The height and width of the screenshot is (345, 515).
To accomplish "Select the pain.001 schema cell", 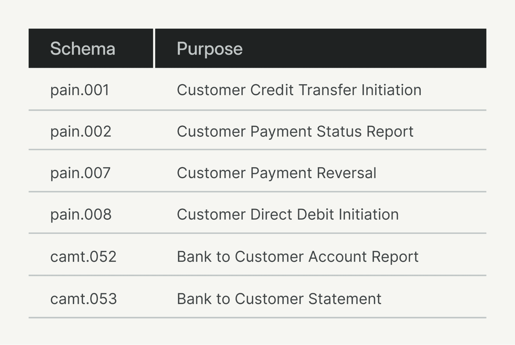I will [x=80, y=90].
